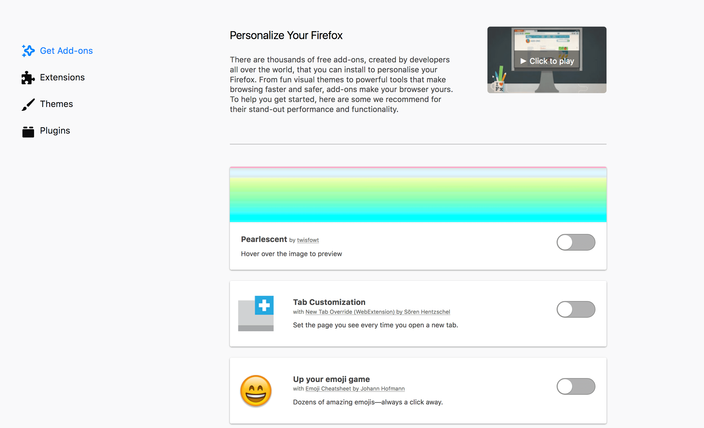Click the Click to play video thumbnail
Image resolution: width=704 pixels, height=428 pixels.
(547, 60)
